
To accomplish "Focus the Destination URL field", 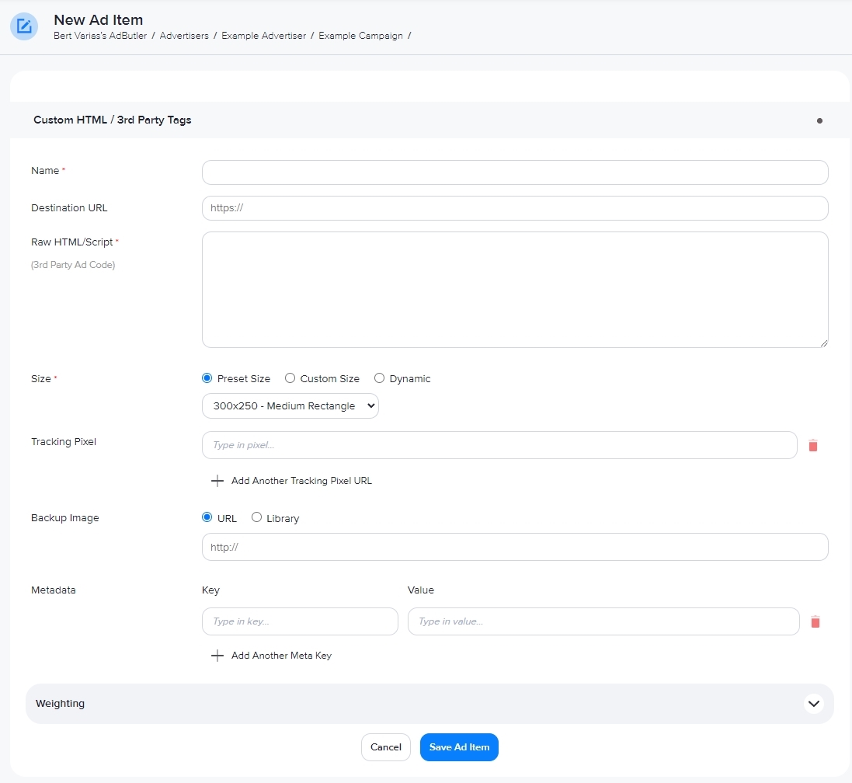I will [515, 208].
